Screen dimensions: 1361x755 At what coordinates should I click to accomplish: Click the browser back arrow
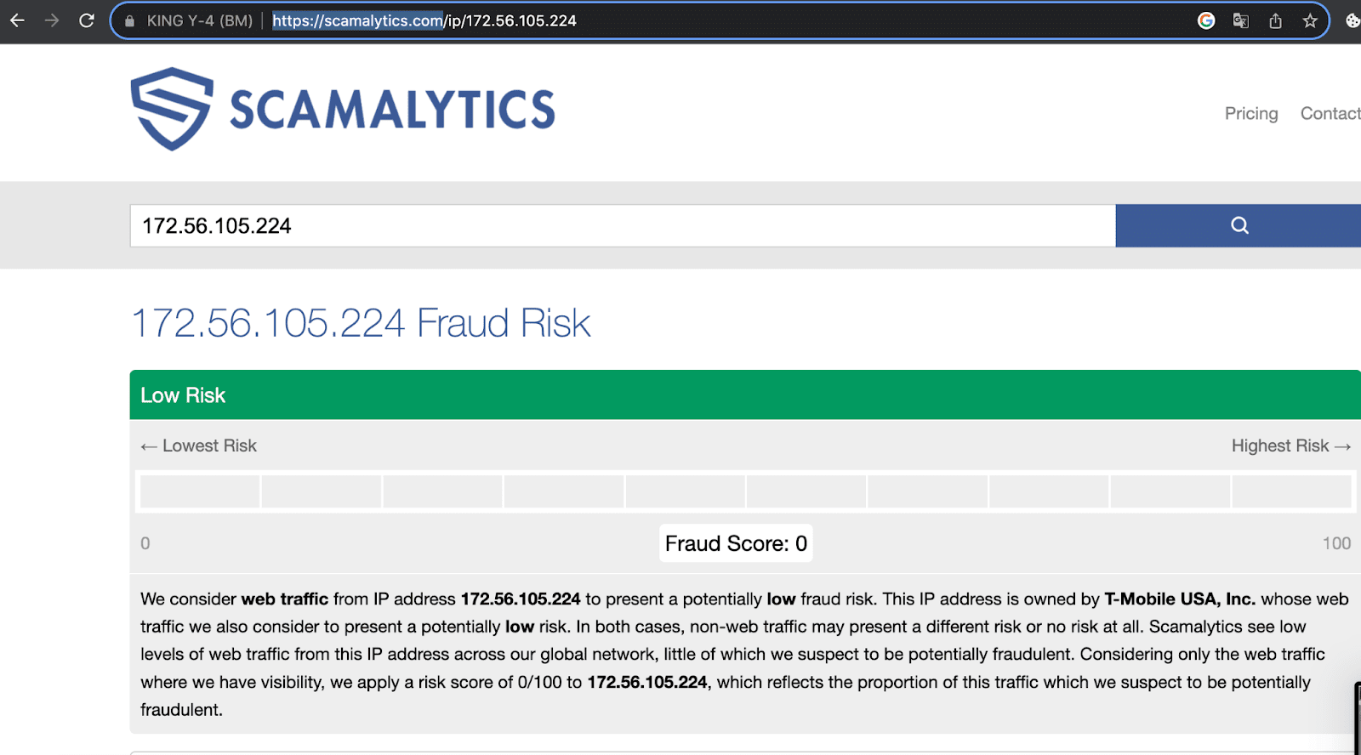pos(17,20)
